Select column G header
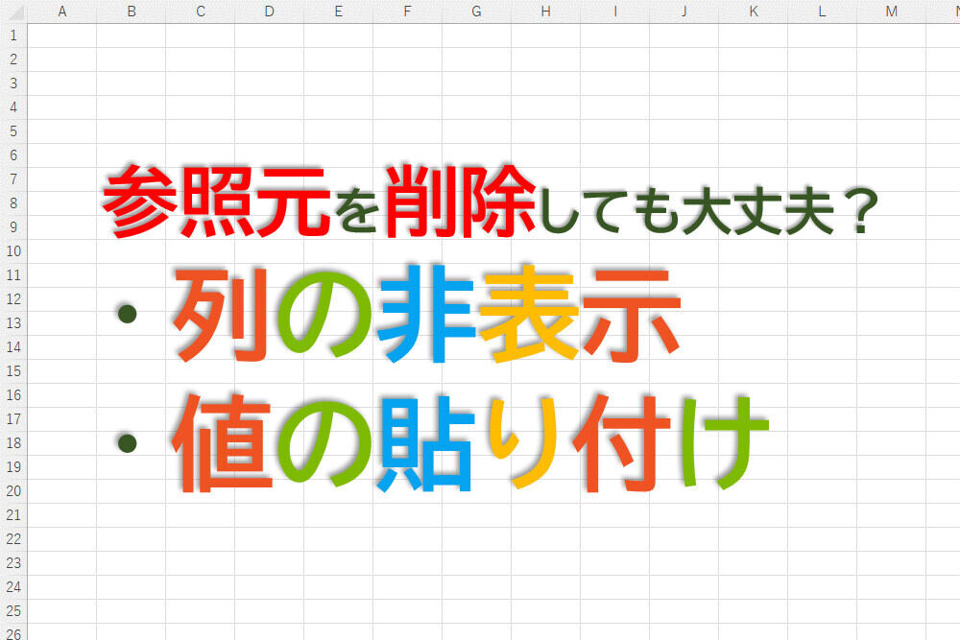Viewport: 960px width, 640px height. tap(477, 12)
